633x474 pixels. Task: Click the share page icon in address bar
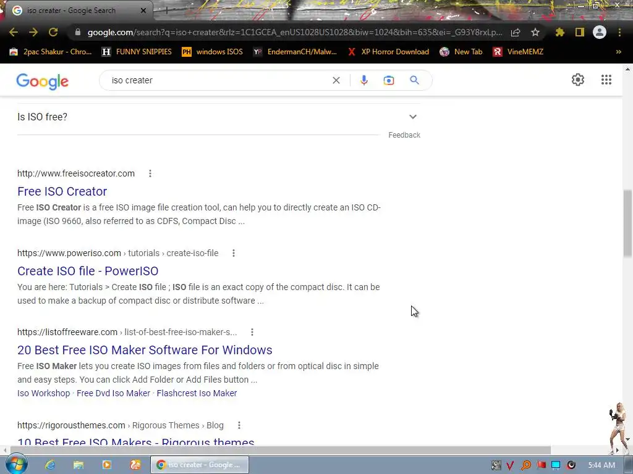[516, 32]
